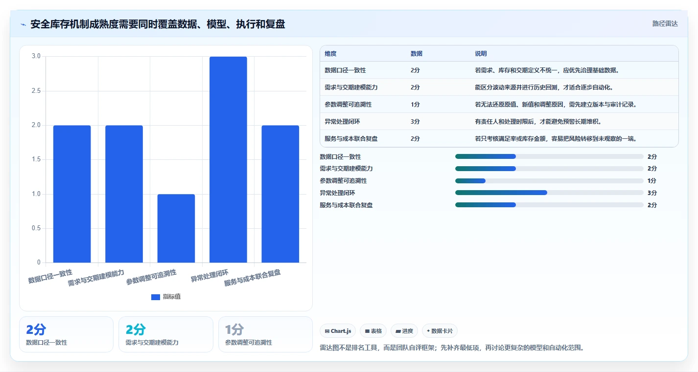
Task: Open the 需求与交期建模能力 2分 data card
Action: pyautogui.click(x=166, y=334)
